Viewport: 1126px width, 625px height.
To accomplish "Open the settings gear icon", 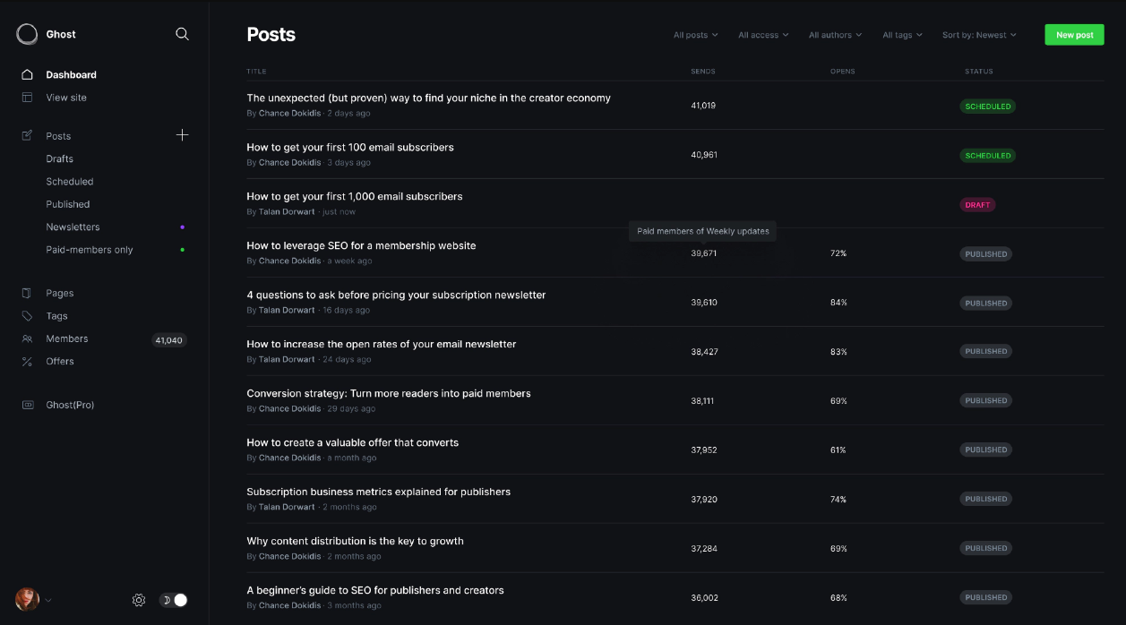I will click(x=138, y=600).
